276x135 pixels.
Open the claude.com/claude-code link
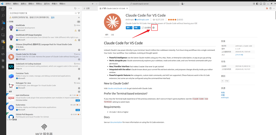point(117,88)
